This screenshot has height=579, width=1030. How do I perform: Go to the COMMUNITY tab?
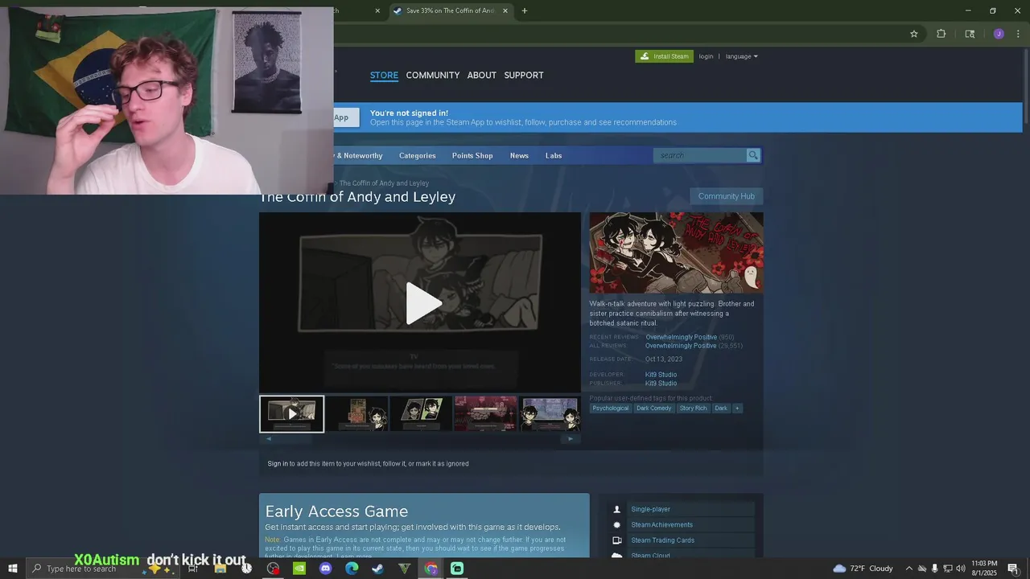[x=433, y=75]
